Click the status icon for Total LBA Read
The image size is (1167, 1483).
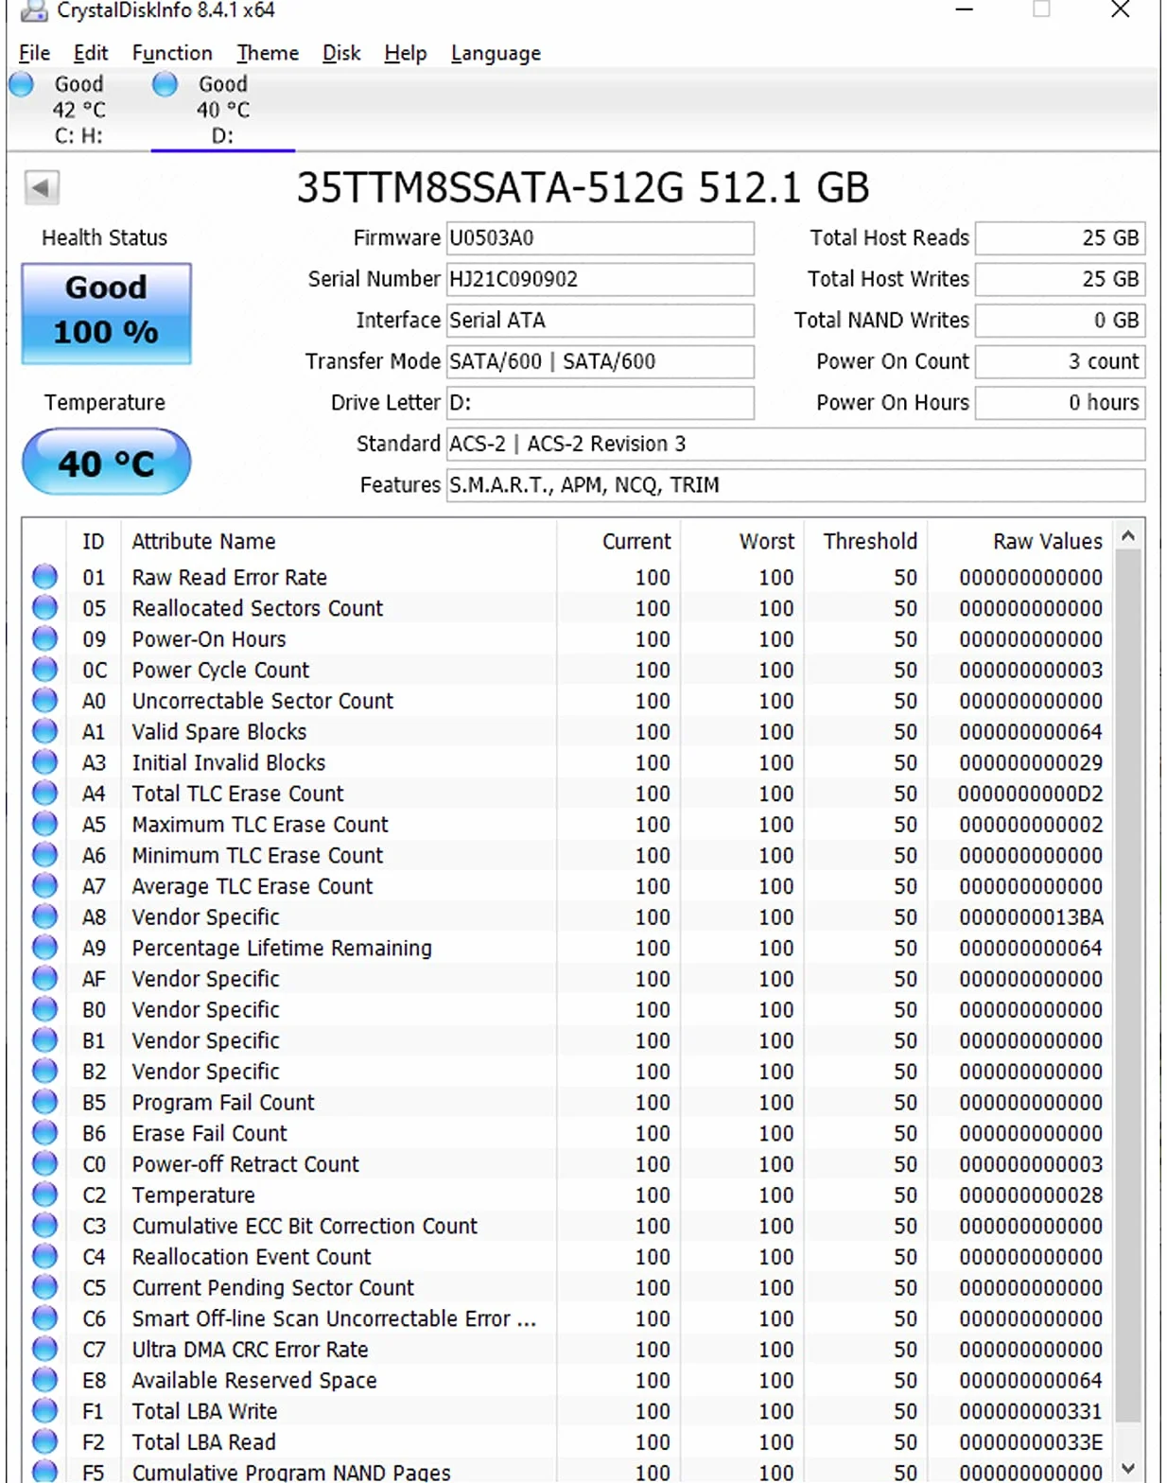point(44,1441)
